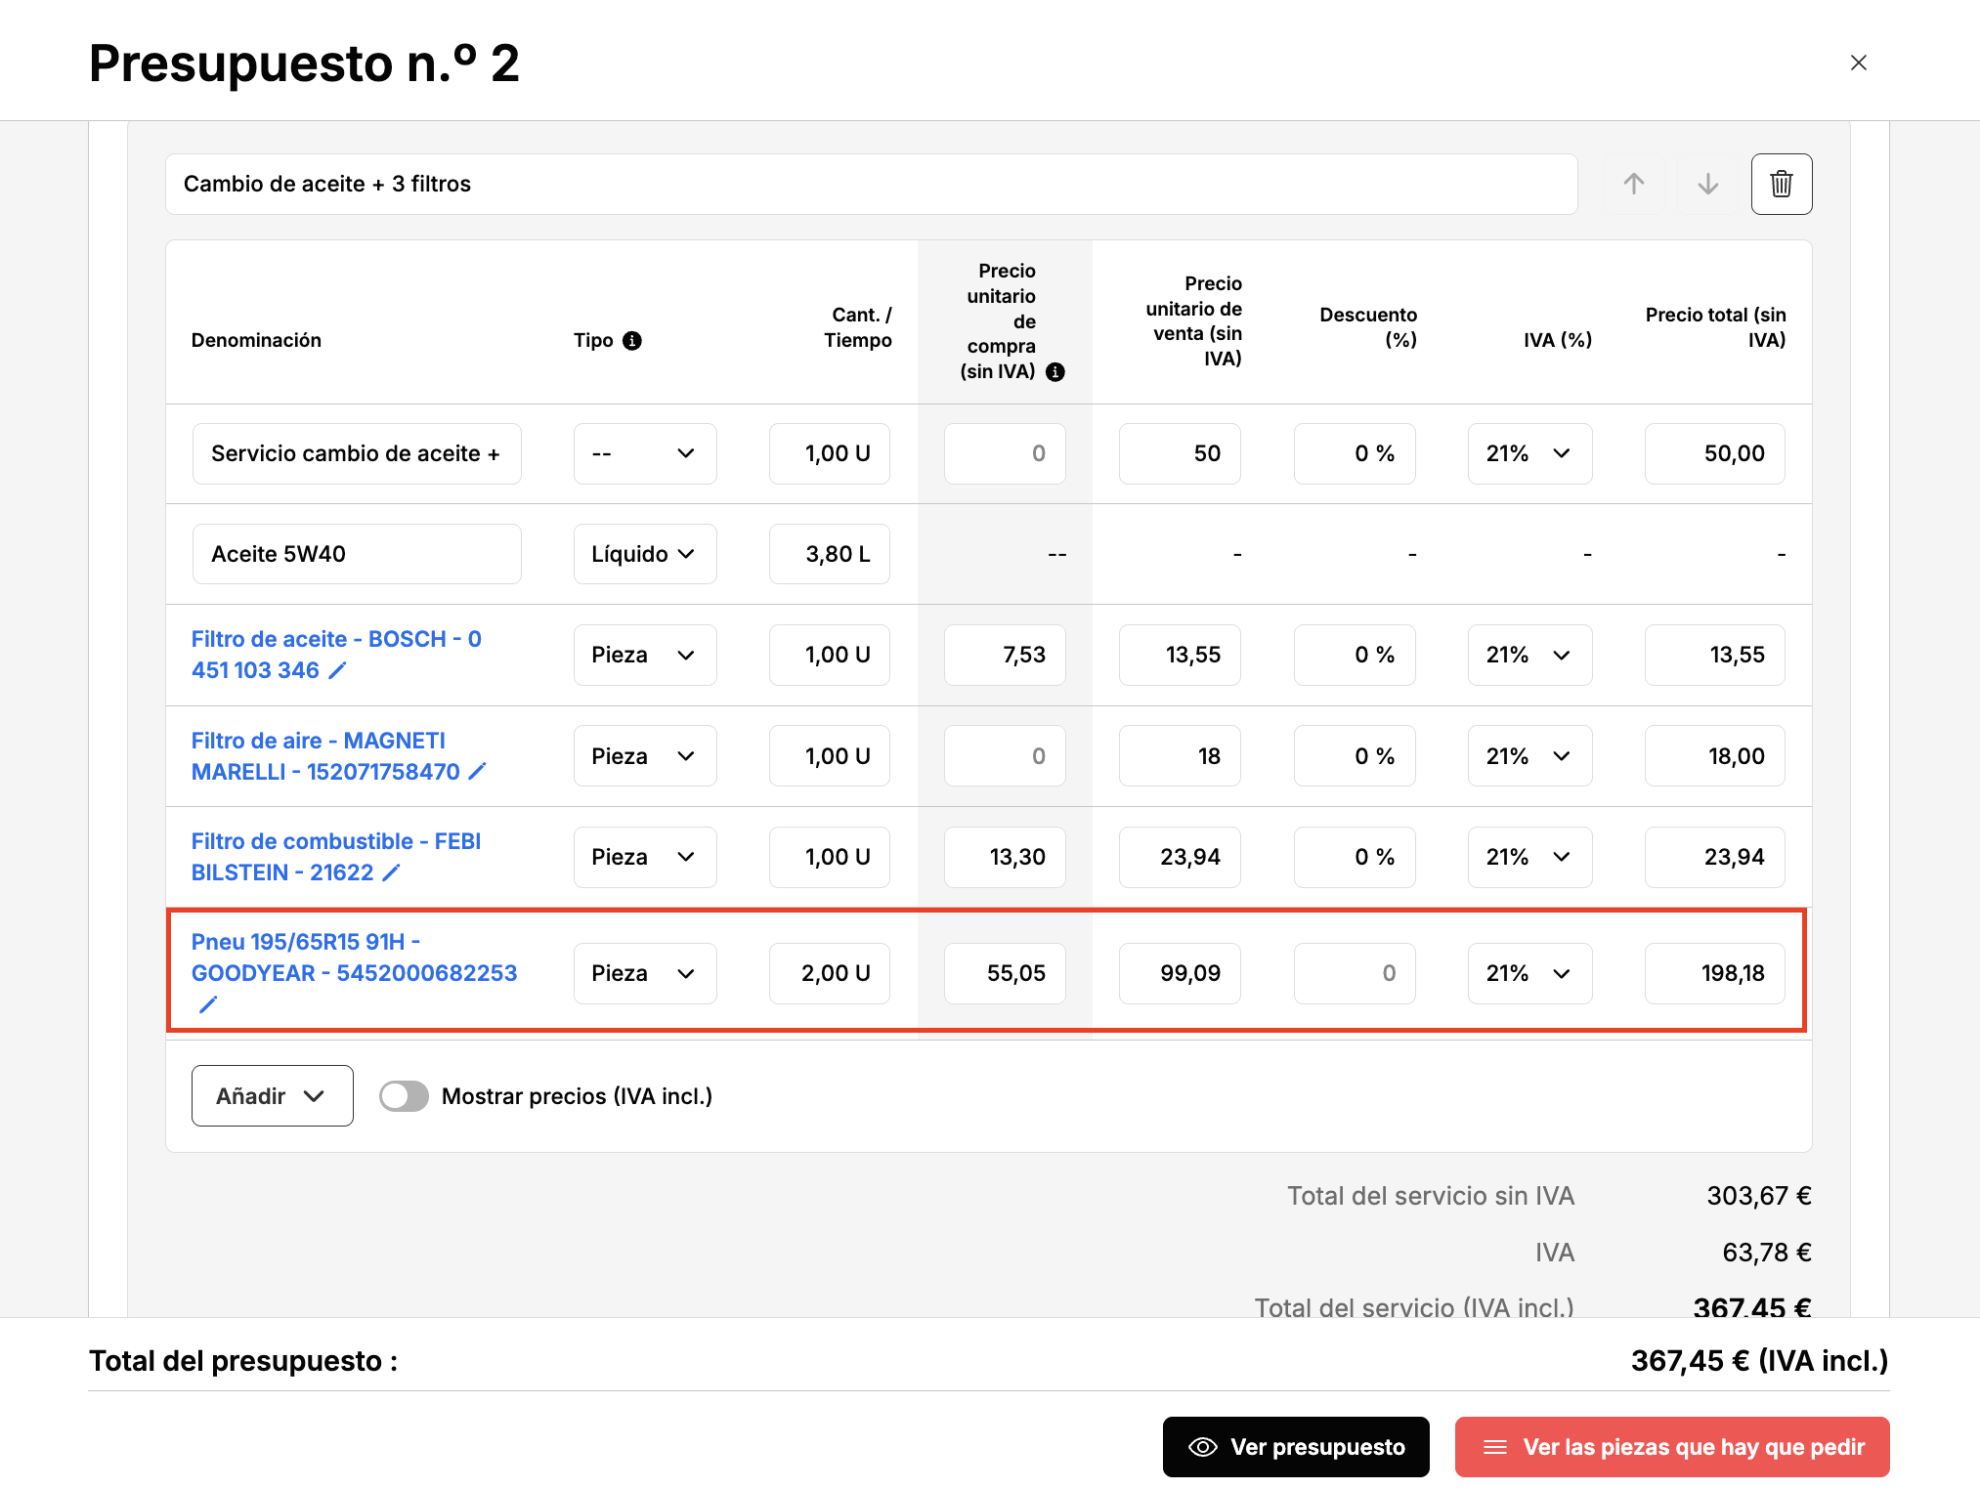This screenshot has width=1980, height=1489.
Task: Close the Presupuesto n.º 2 dialog
Action: tap(1858, 63)
